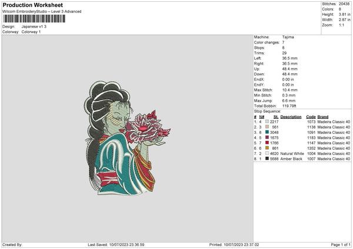Click the min stitch value '0.3 mm'
The image size is (353, 249).
click(x=289, y=95)
